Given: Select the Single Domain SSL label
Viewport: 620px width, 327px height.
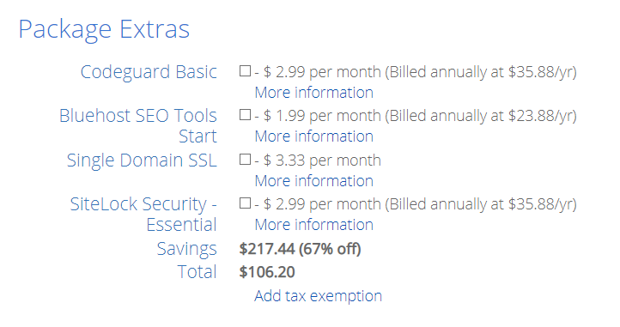Looking at the screenshot, I should (142, 160).
